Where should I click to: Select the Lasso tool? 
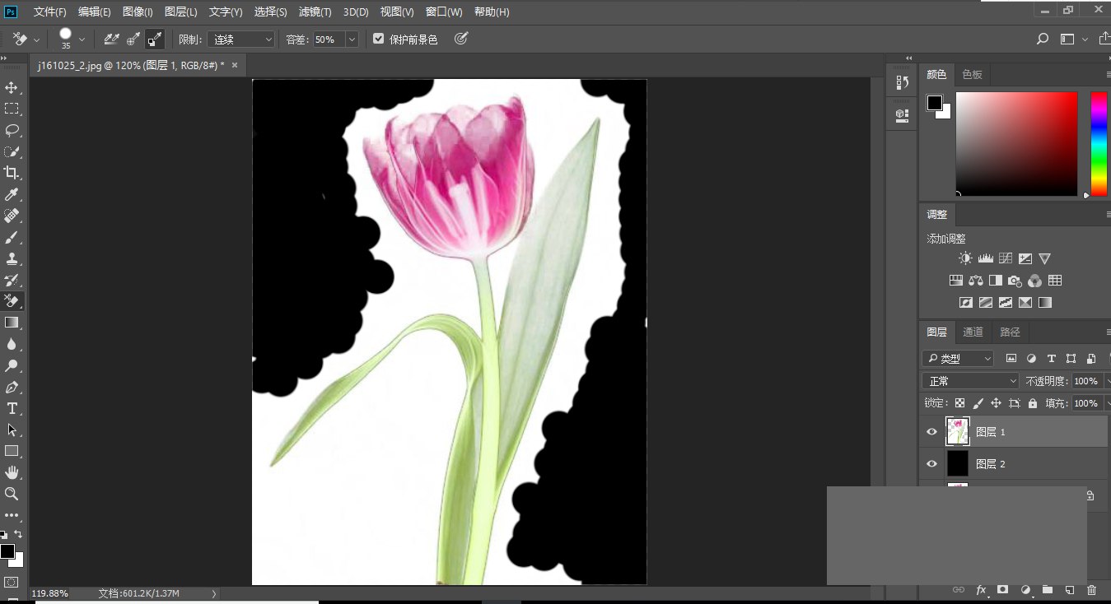(x=12, y=130)
